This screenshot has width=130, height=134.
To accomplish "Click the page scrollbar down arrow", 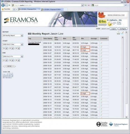I will point(126,117).
